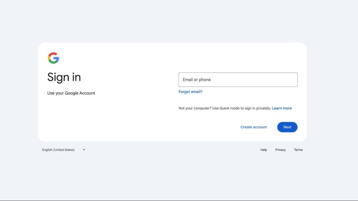This screenshot has height=201, width=358.
Task: Open the Help page
Action: [263, 150]
